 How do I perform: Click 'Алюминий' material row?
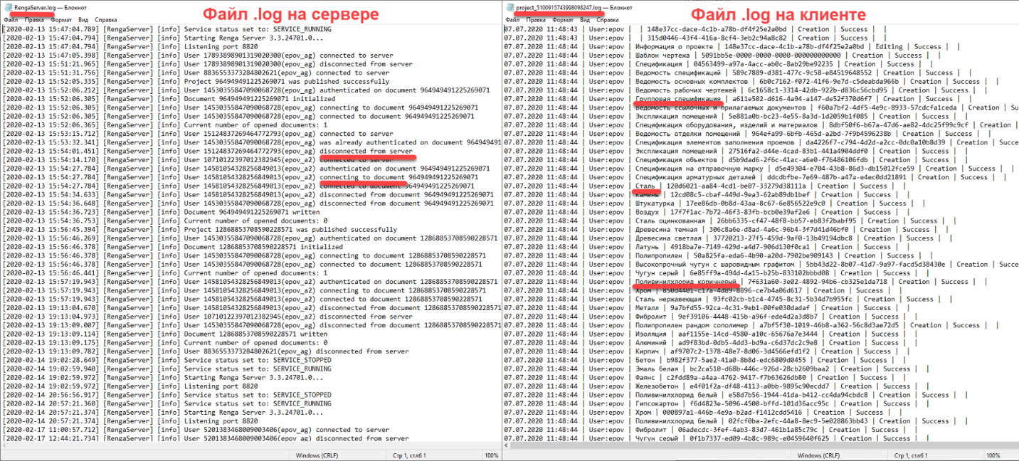pos(710,343)
